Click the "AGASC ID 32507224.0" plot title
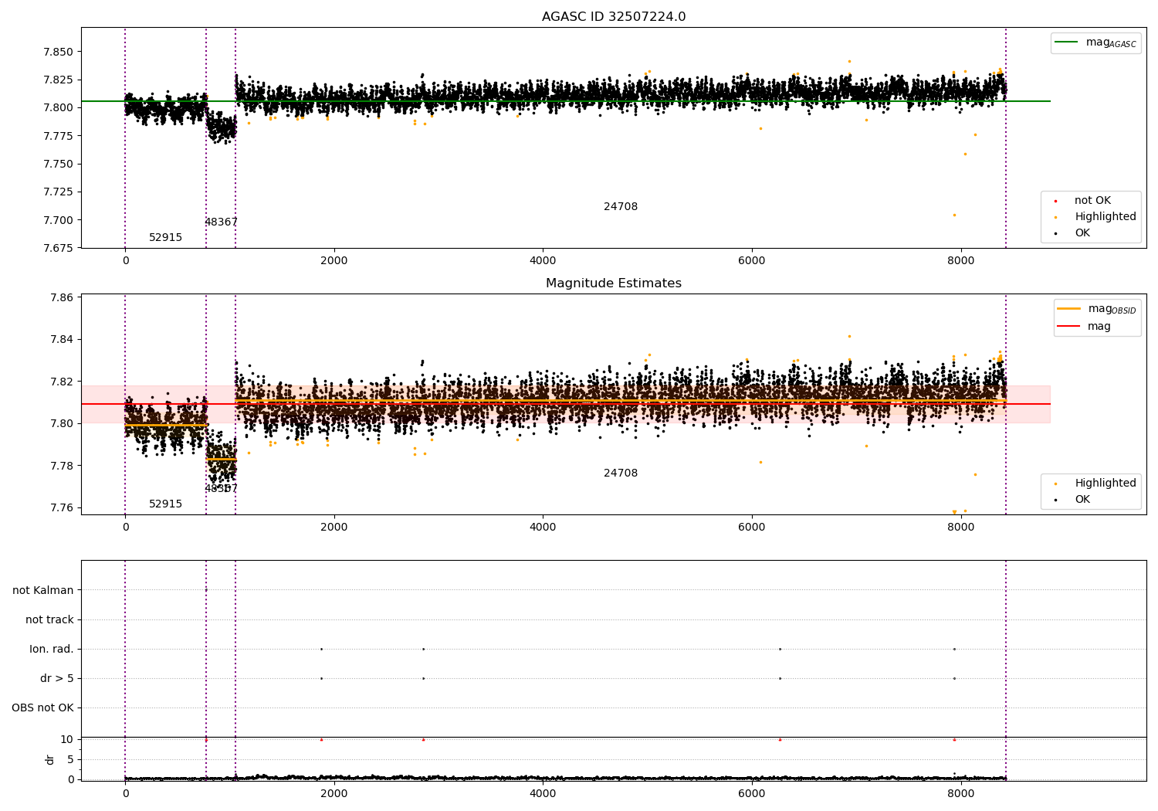 pos(614,17)
